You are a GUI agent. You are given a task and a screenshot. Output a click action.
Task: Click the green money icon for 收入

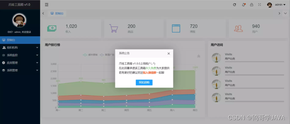tap(52, 28)
